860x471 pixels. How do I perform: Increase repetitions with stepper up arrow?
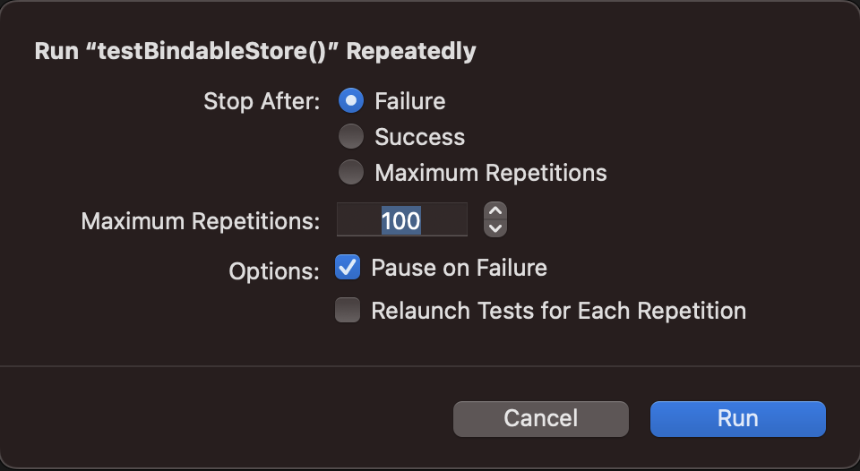click(495, 211)
